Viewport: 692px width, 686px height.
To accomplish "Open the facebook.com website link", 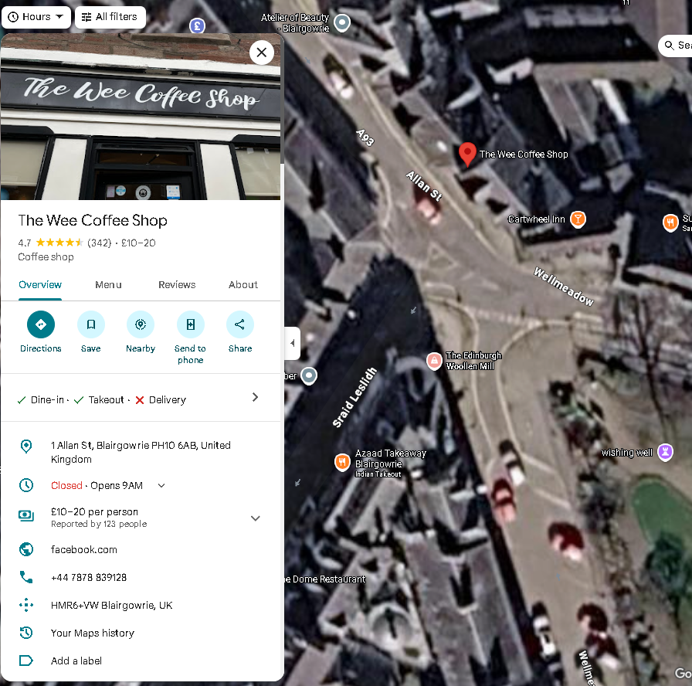I will pyautogui.click(x=84, y=549).
